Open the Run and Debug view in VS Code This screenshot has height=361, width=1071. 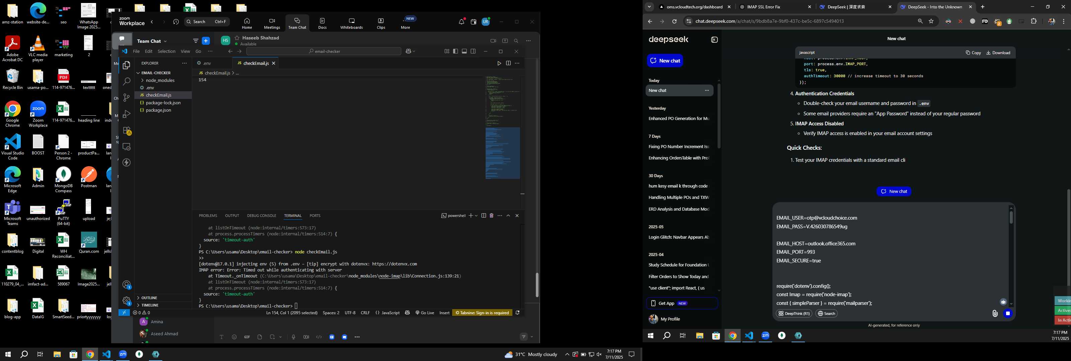pos(127,114)
